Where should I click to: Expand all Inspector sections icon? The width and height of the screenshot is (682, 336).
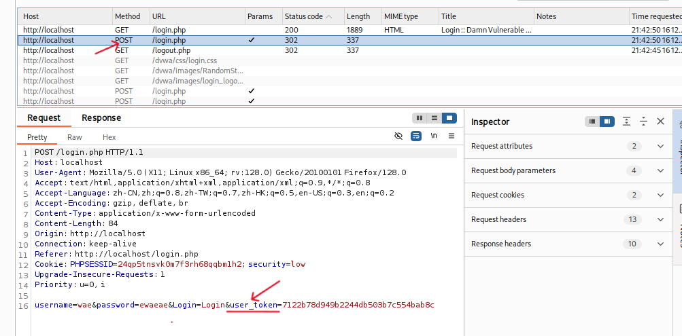click(x=626, y=122)
